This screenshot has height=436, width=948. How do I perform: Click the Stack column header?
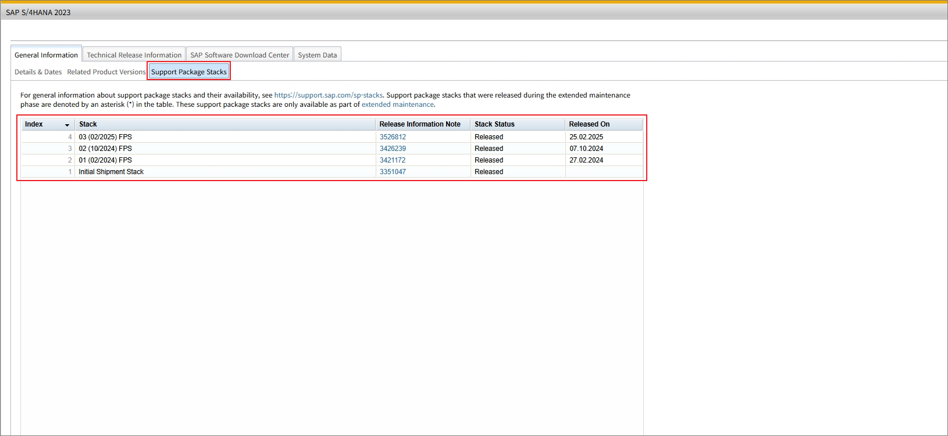[225, 124]
